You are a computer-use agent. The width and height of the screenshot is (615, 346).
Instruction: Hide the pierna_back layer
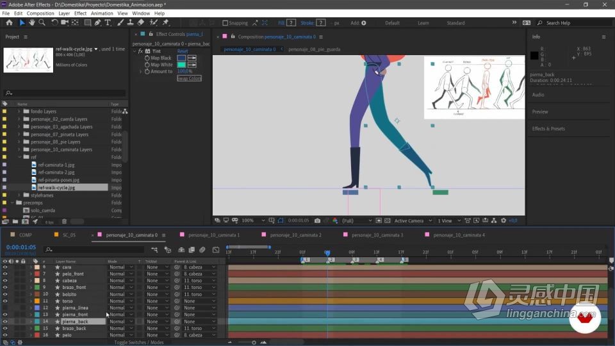[x=5, y=321]
